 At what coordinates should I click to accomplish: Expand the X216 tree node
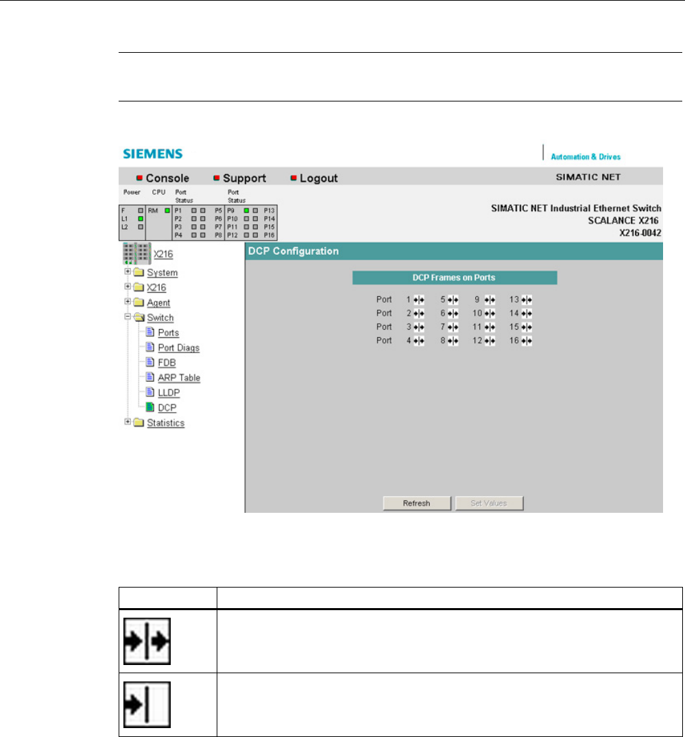pyautogui.click(x=128, y=287)
